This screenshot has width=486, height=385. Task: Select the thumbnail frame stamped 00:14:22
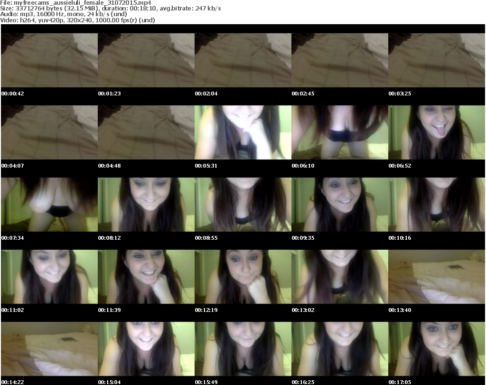point(49,349)
